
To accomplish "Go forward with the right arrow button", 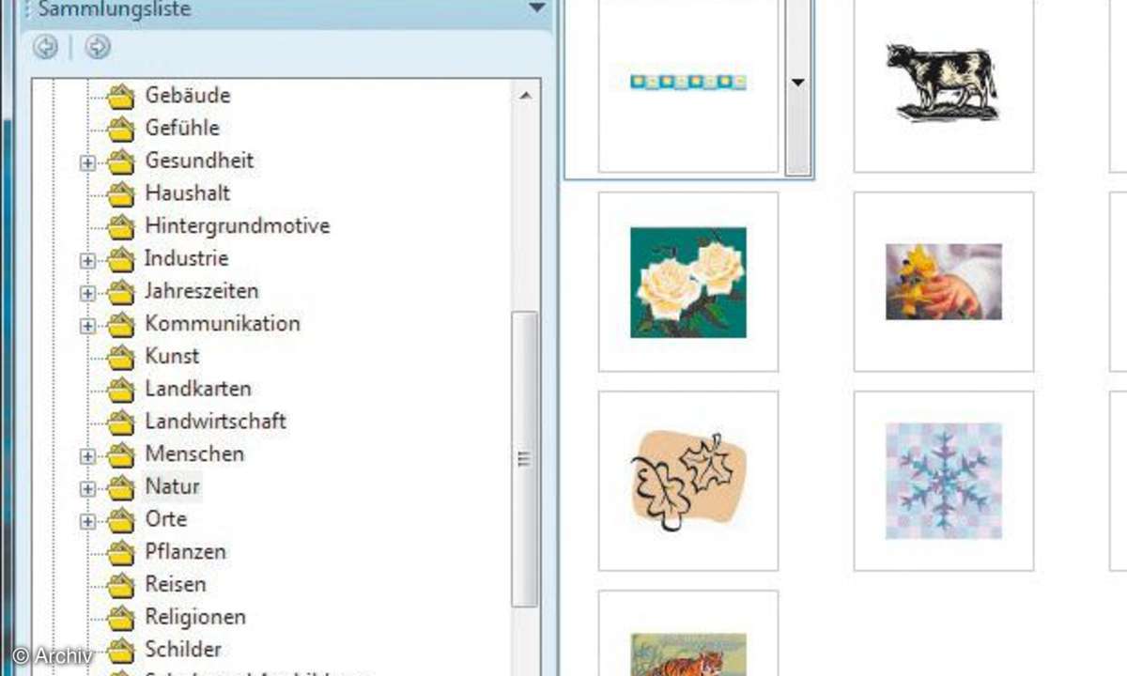I will tap(98, 47).
